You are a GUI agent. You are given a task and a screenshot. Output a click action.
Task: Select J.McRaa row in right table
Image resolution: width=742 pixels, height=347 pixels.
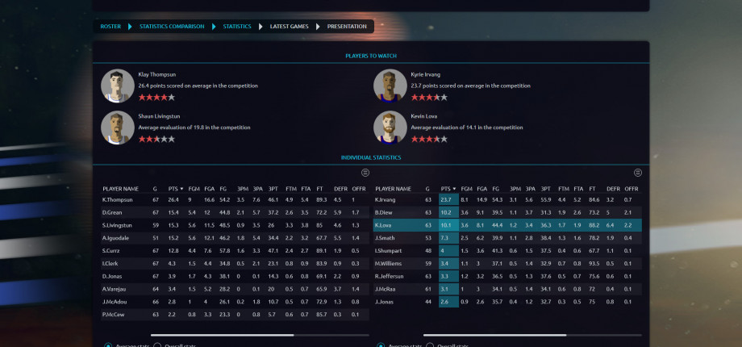tap(507, 289)
